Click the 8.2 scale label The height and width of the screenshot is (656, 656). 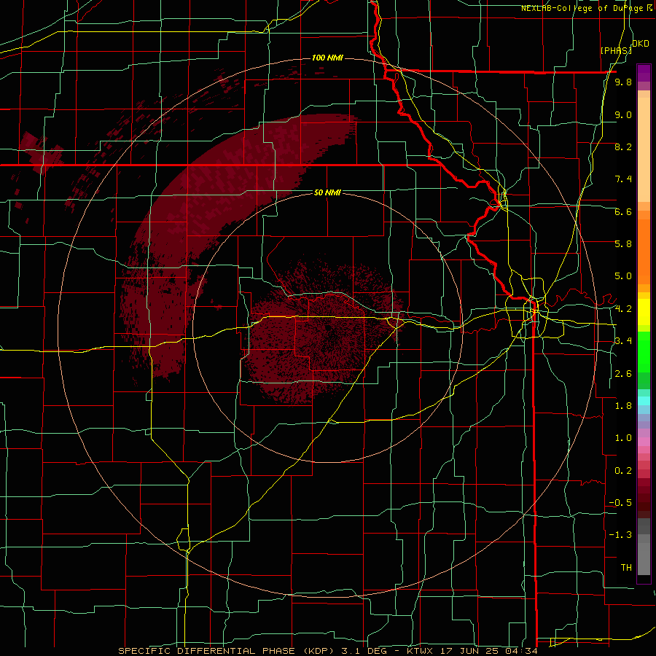click(623, 147)
